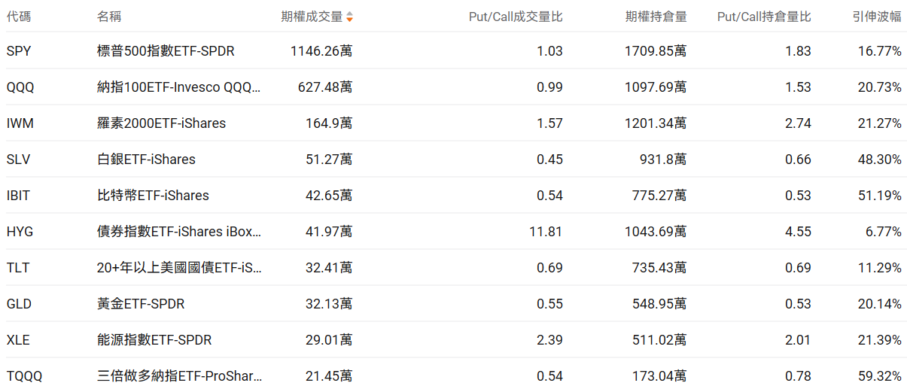Click the 引伸波幅 column header

tap(878, 17)
